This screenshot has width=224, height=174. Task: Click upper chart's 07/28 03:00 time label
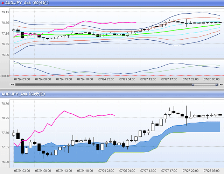[x=211, y=79]
